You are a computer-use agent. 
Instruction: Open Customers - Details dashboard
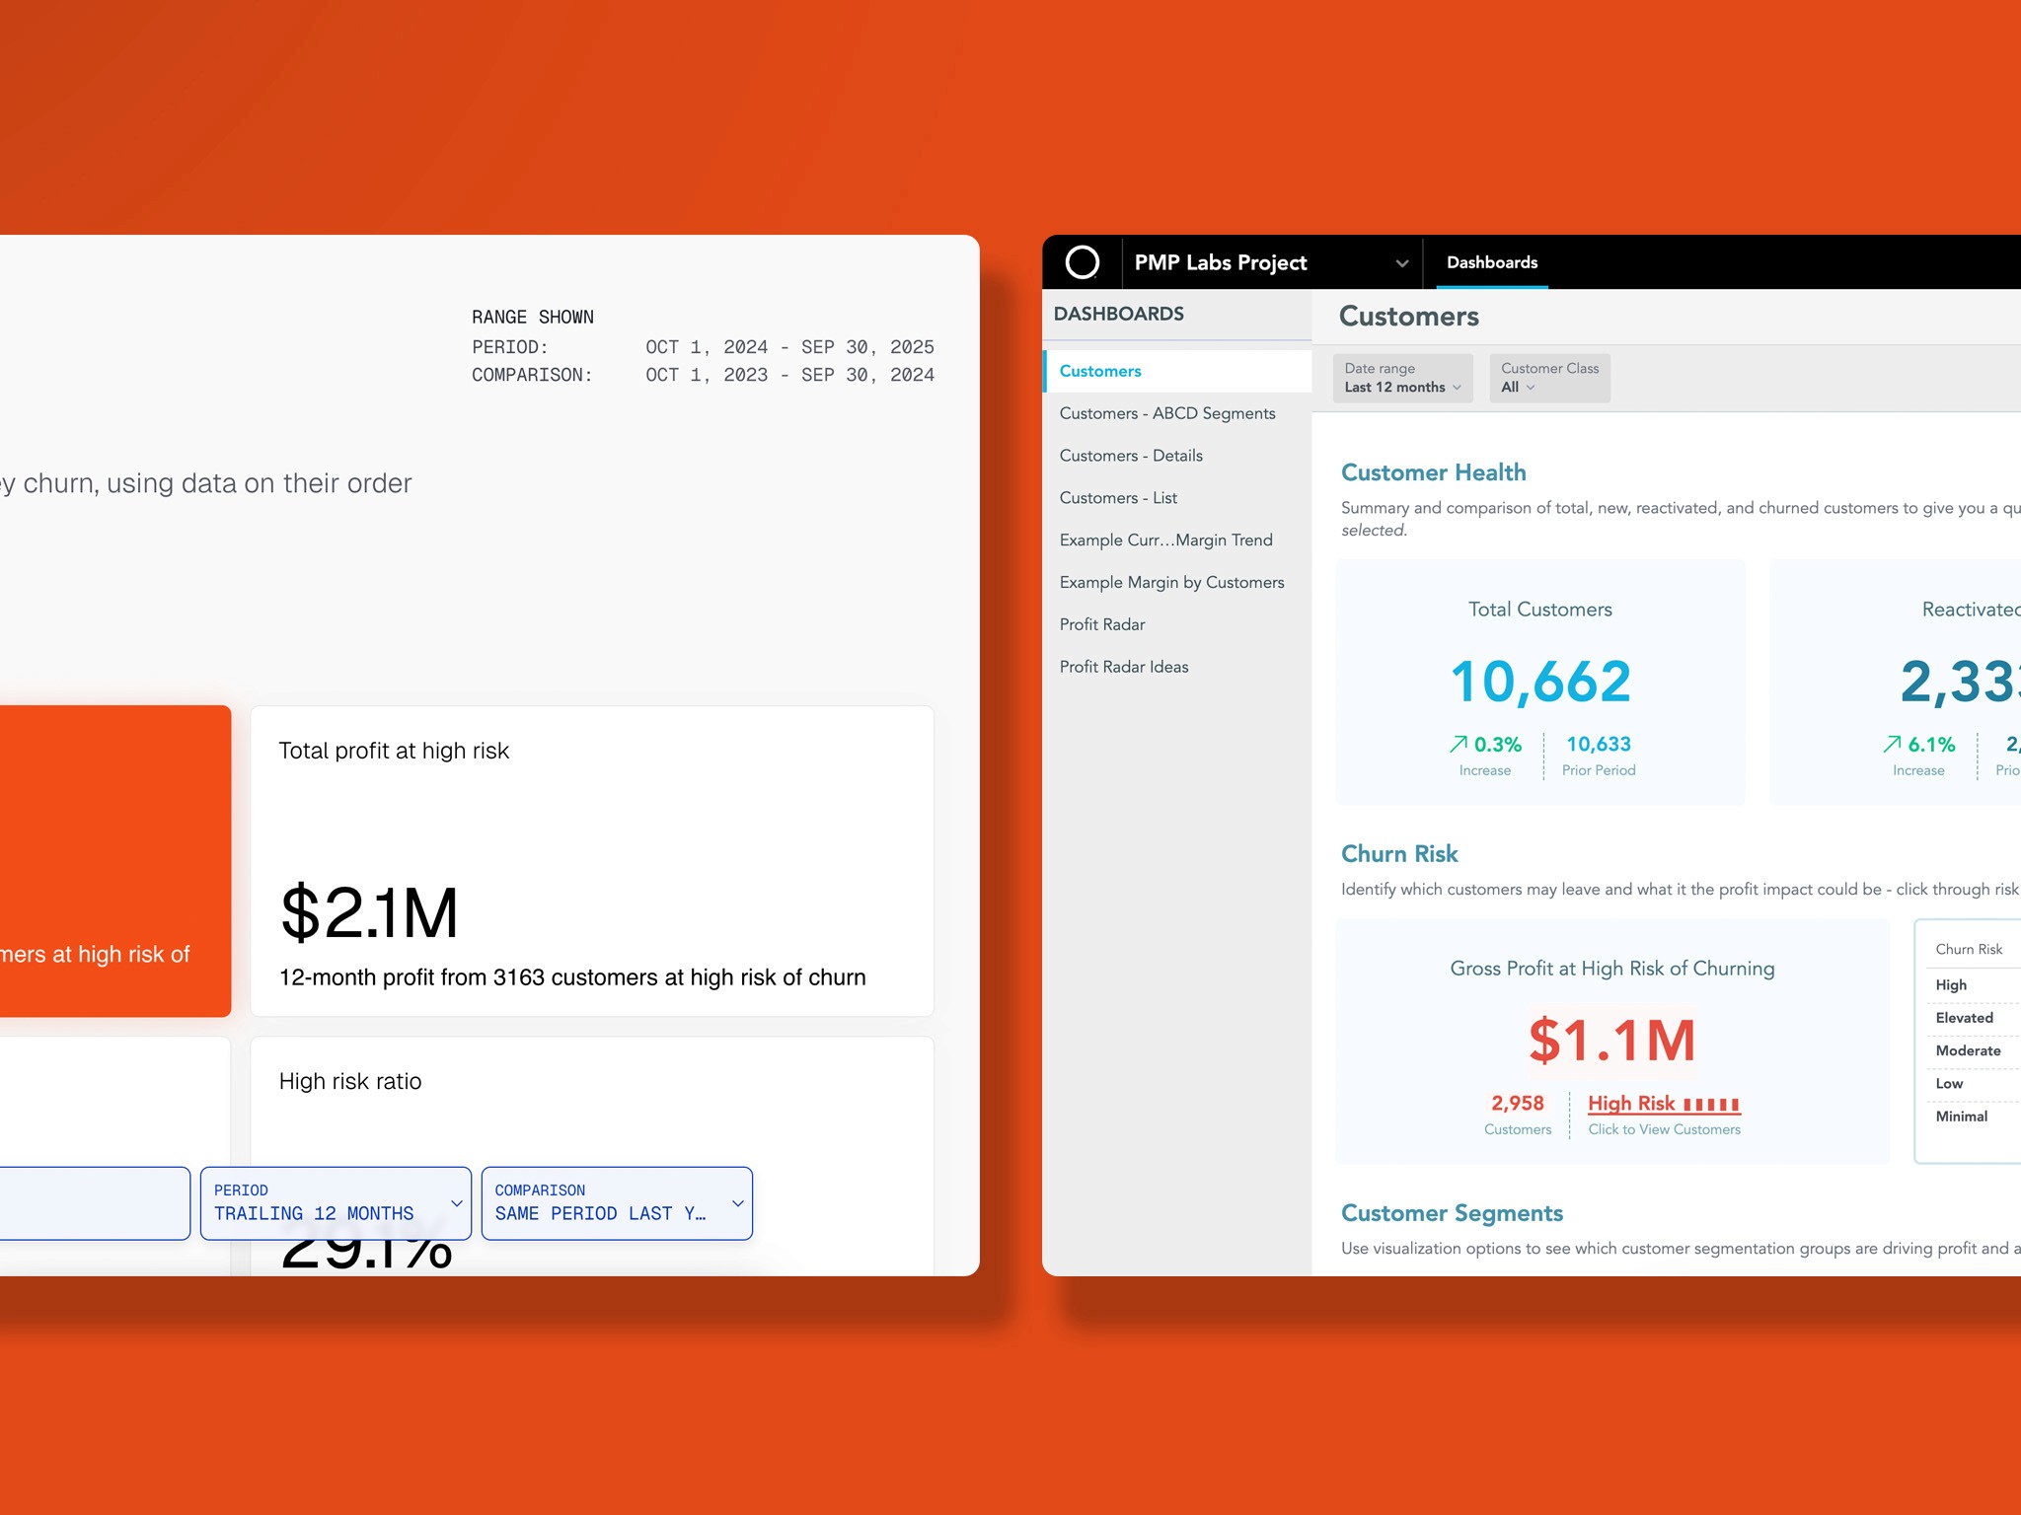(x=1130, y=456)
